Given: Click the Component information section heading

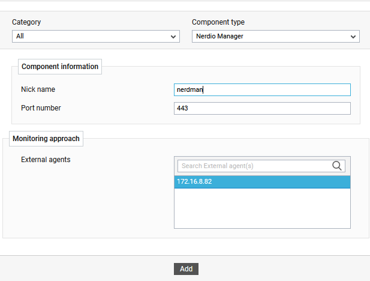Looking at the screenshot, I should 60,67.
